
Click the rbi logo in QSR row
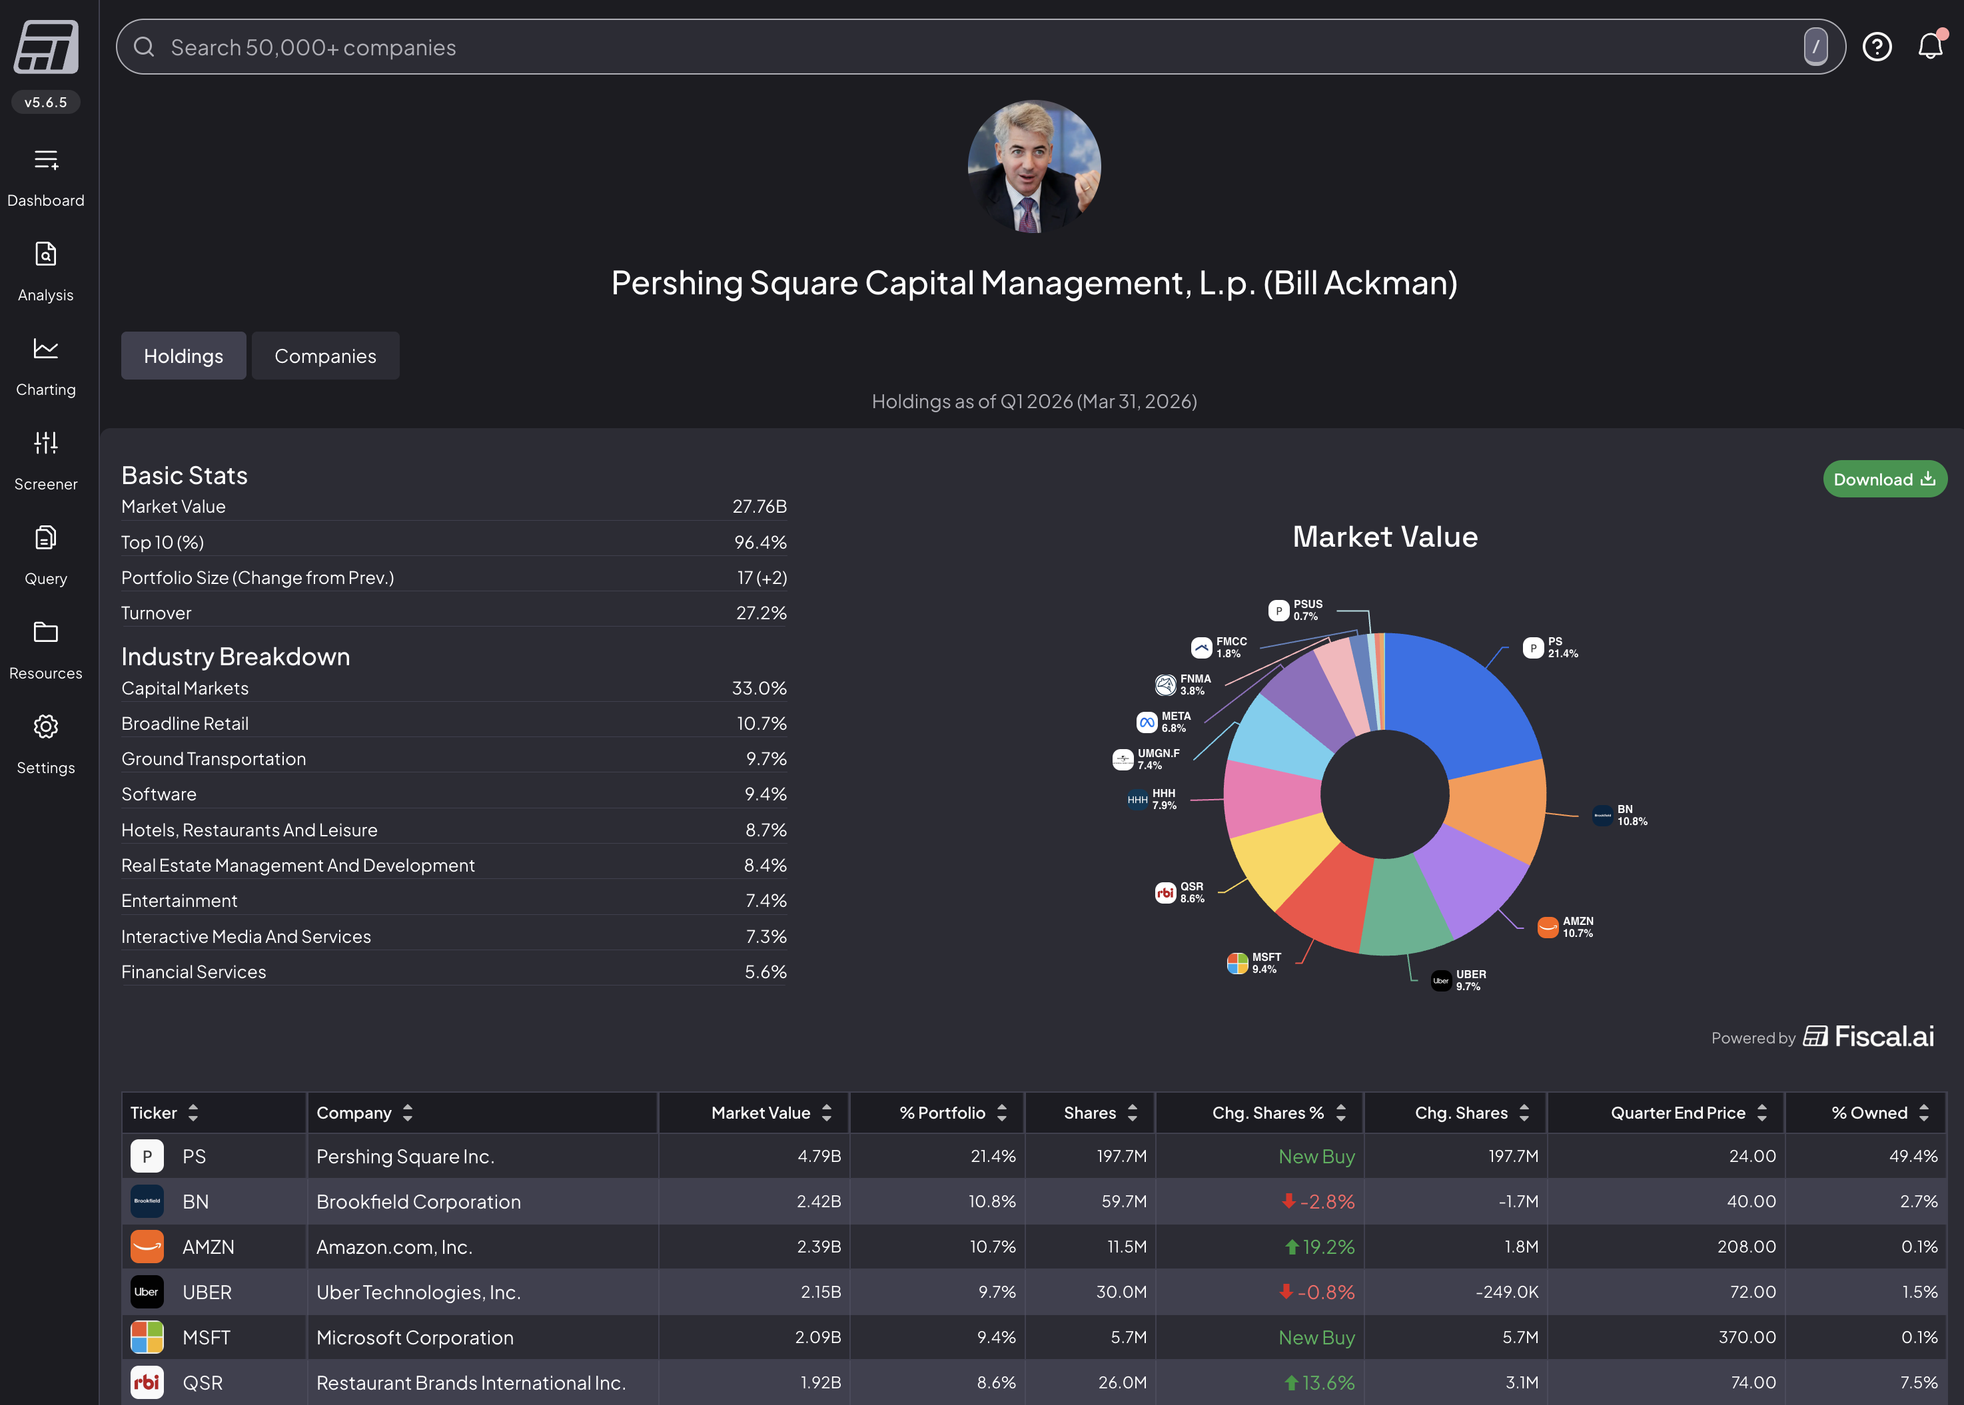pyautogui.click(x=147, y=1382)
